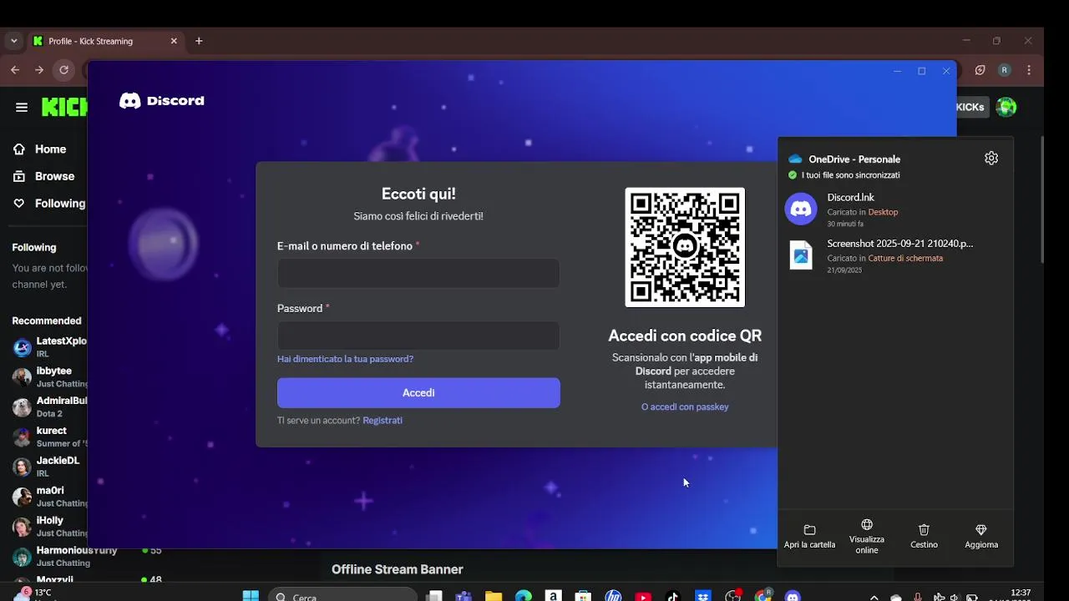Image resolution: width=1069 pixels, height=601 pixels.
Task: Open iHolly channel in Recommended
Action: pyautogui.click(x=50, y=527)
